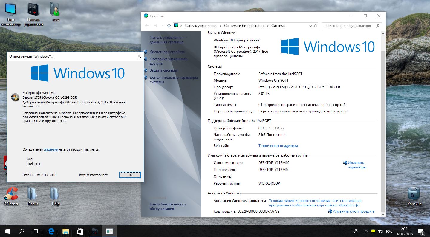Close the "О программе Windows" dialog
This screenshot has width=430, height=237.
pos(139,56)
